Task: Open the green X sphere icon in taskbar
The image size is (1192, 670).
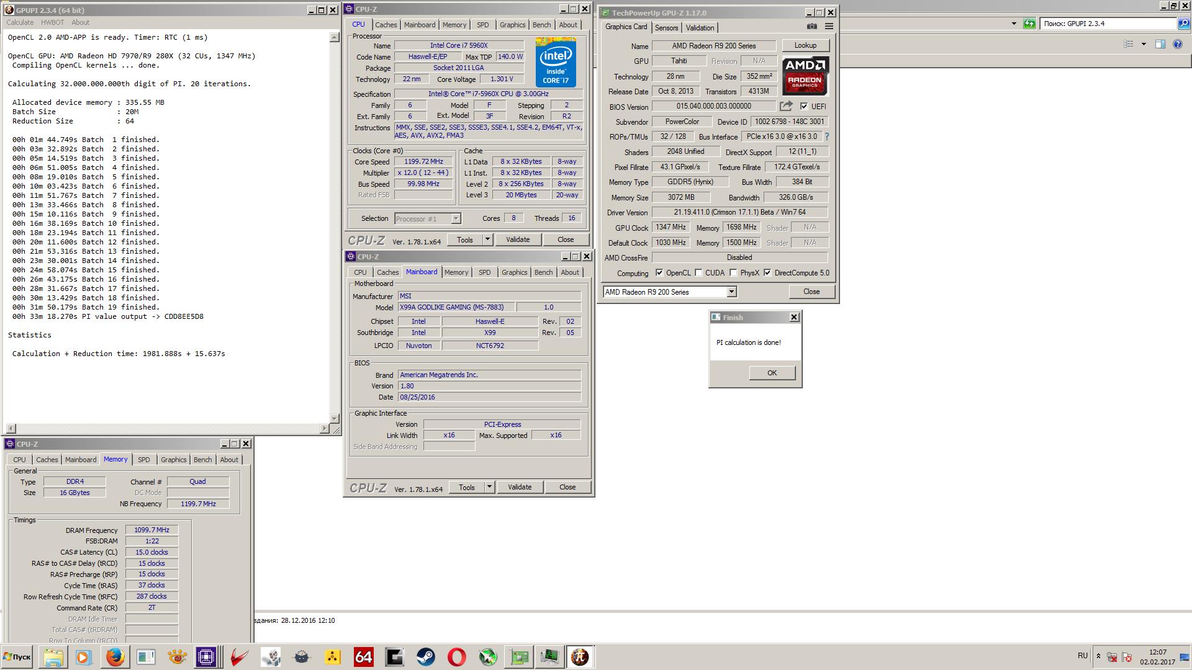Action: point(487,657)
